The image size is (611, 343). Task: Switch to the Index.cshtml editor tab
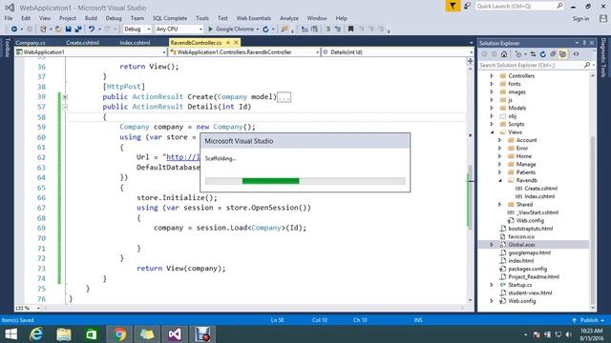coord(135,43)
